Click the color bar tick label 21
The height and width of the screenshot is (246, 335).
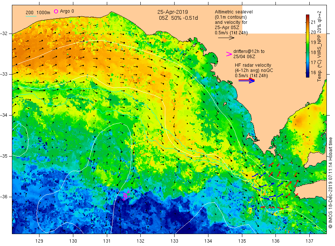(x=313, y=22)
